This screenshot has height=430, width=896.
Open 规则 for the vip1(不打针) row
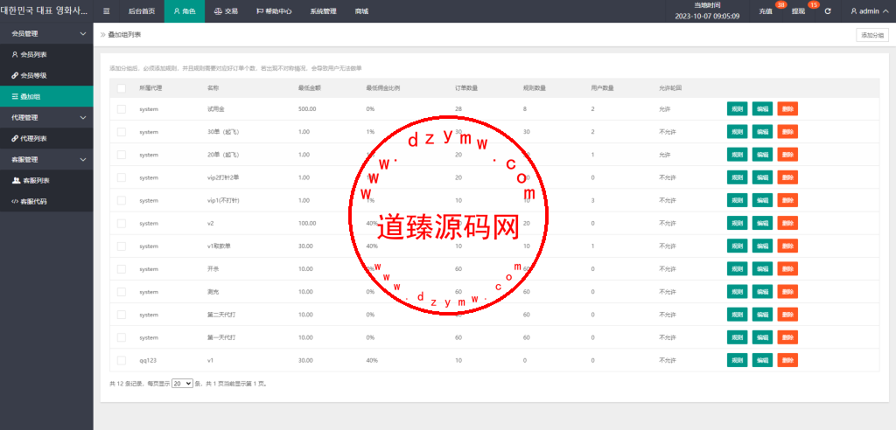coord(737,200)
